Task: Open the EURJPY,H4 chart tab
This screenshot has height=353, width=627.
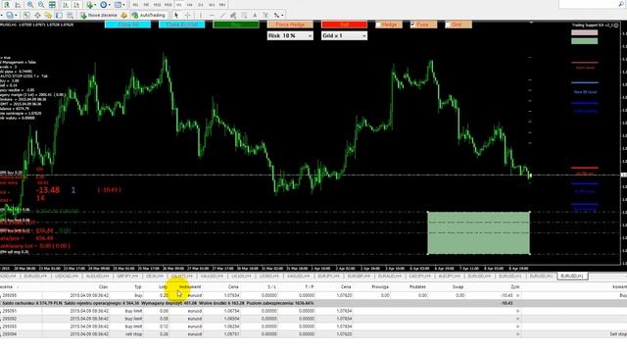Action: [x=328, y=277]
